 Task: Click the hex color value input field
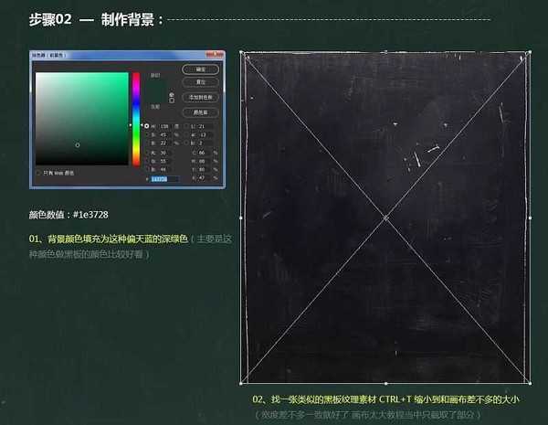pyautogui.click(x=161, y=179)
